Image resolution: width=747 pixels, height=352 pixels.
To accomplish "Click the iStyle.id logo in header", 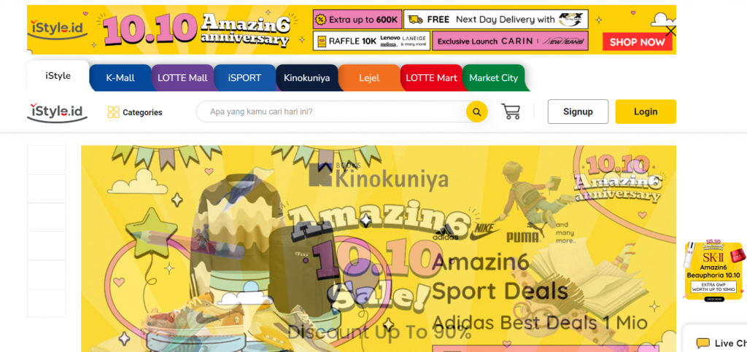I will (x=57, y=112).
